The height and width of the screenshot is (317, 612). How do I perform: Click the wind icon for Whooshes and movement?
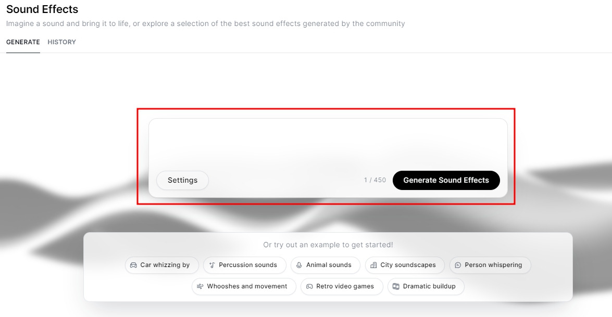pos(200,287)
